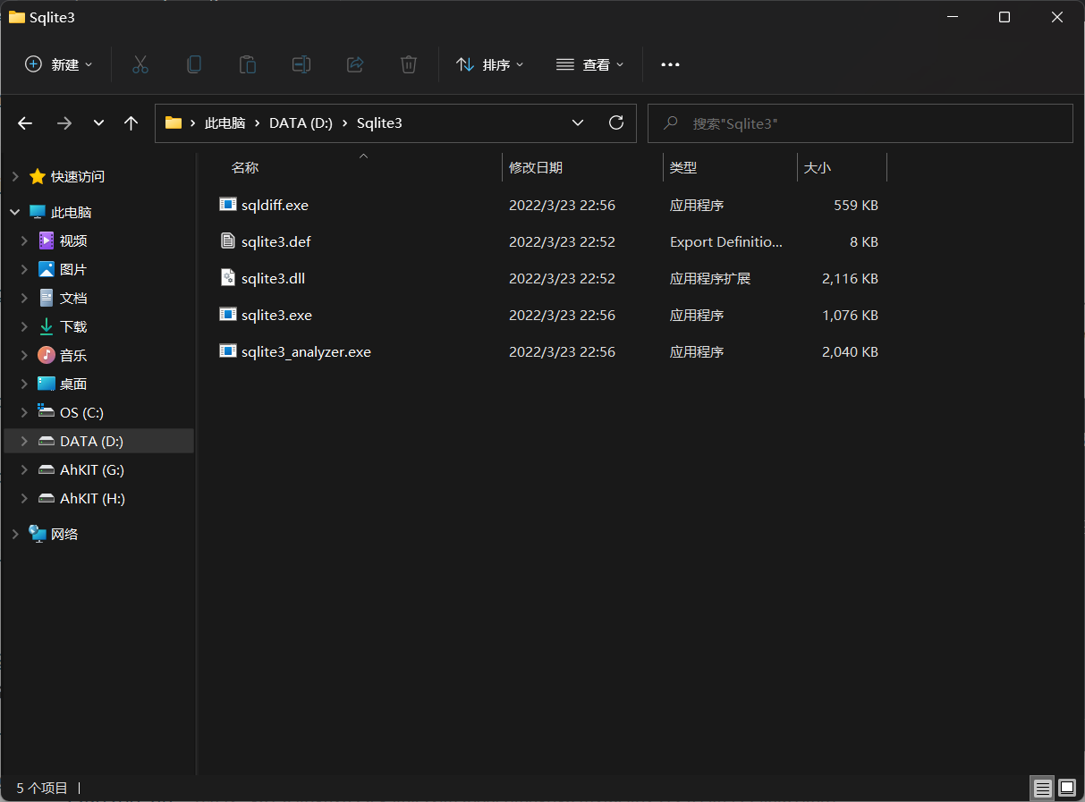Select file name sqlite3.exe

click(276, 316)
